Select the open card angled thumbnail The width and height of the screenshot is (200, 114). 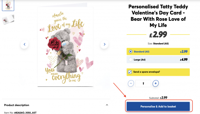pyautogui.click(x=8, y=19)
